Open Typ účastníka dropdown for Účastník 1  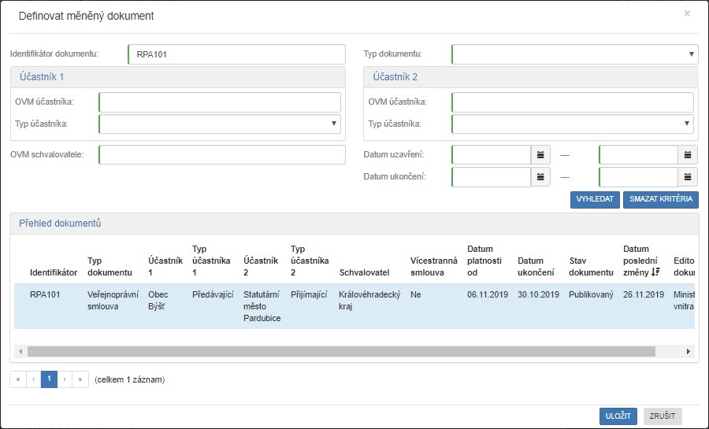[x=219, y=124]
